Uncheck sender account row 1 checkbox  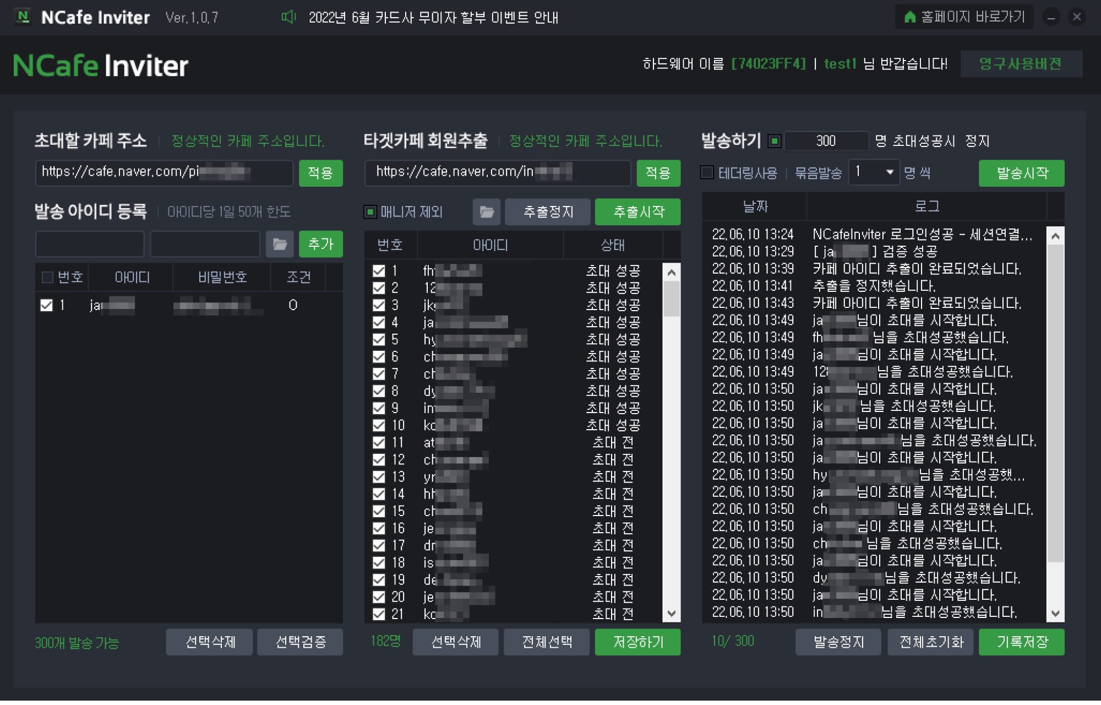[47, 305]
